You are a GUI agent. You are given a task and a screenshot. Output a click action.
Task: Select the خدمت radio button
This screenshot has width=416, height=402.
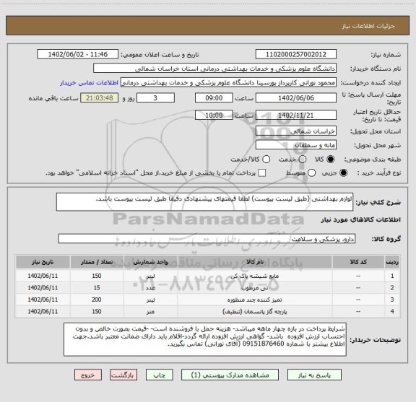point(303,160)
